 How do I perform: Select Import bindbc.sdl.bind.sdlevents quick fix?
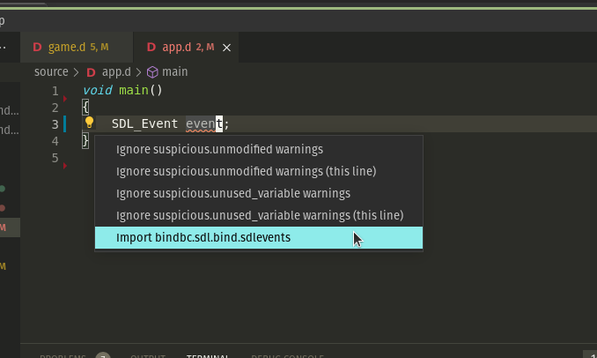click(259, 237)
